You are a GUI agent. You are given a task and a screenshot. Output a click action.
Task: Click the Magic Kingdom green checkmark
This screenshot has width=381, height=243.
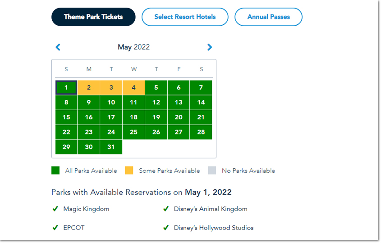tap(55, 209)
